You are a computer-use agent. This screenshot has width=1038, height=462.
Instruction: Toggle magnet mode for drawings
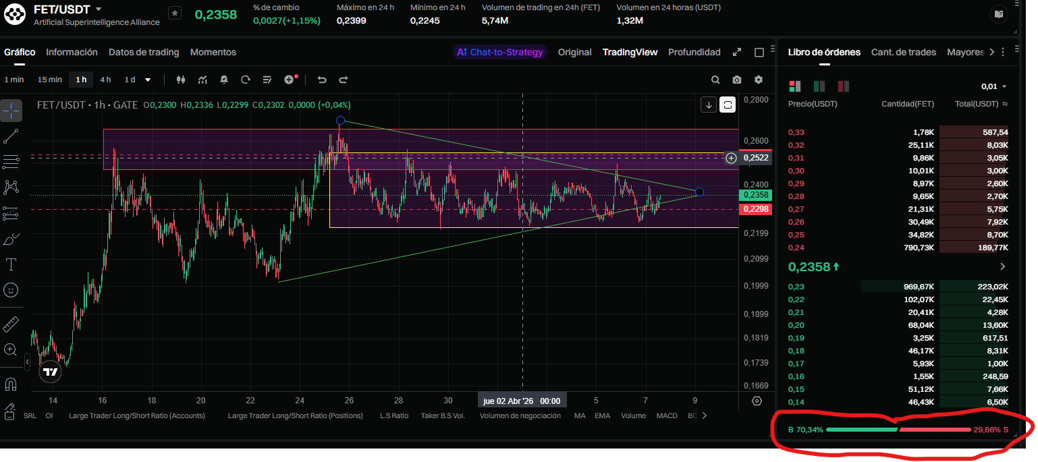point(11,384)
